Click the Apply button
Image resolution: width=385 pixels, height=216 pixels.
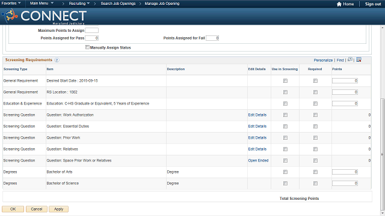[x=59, y=209]
